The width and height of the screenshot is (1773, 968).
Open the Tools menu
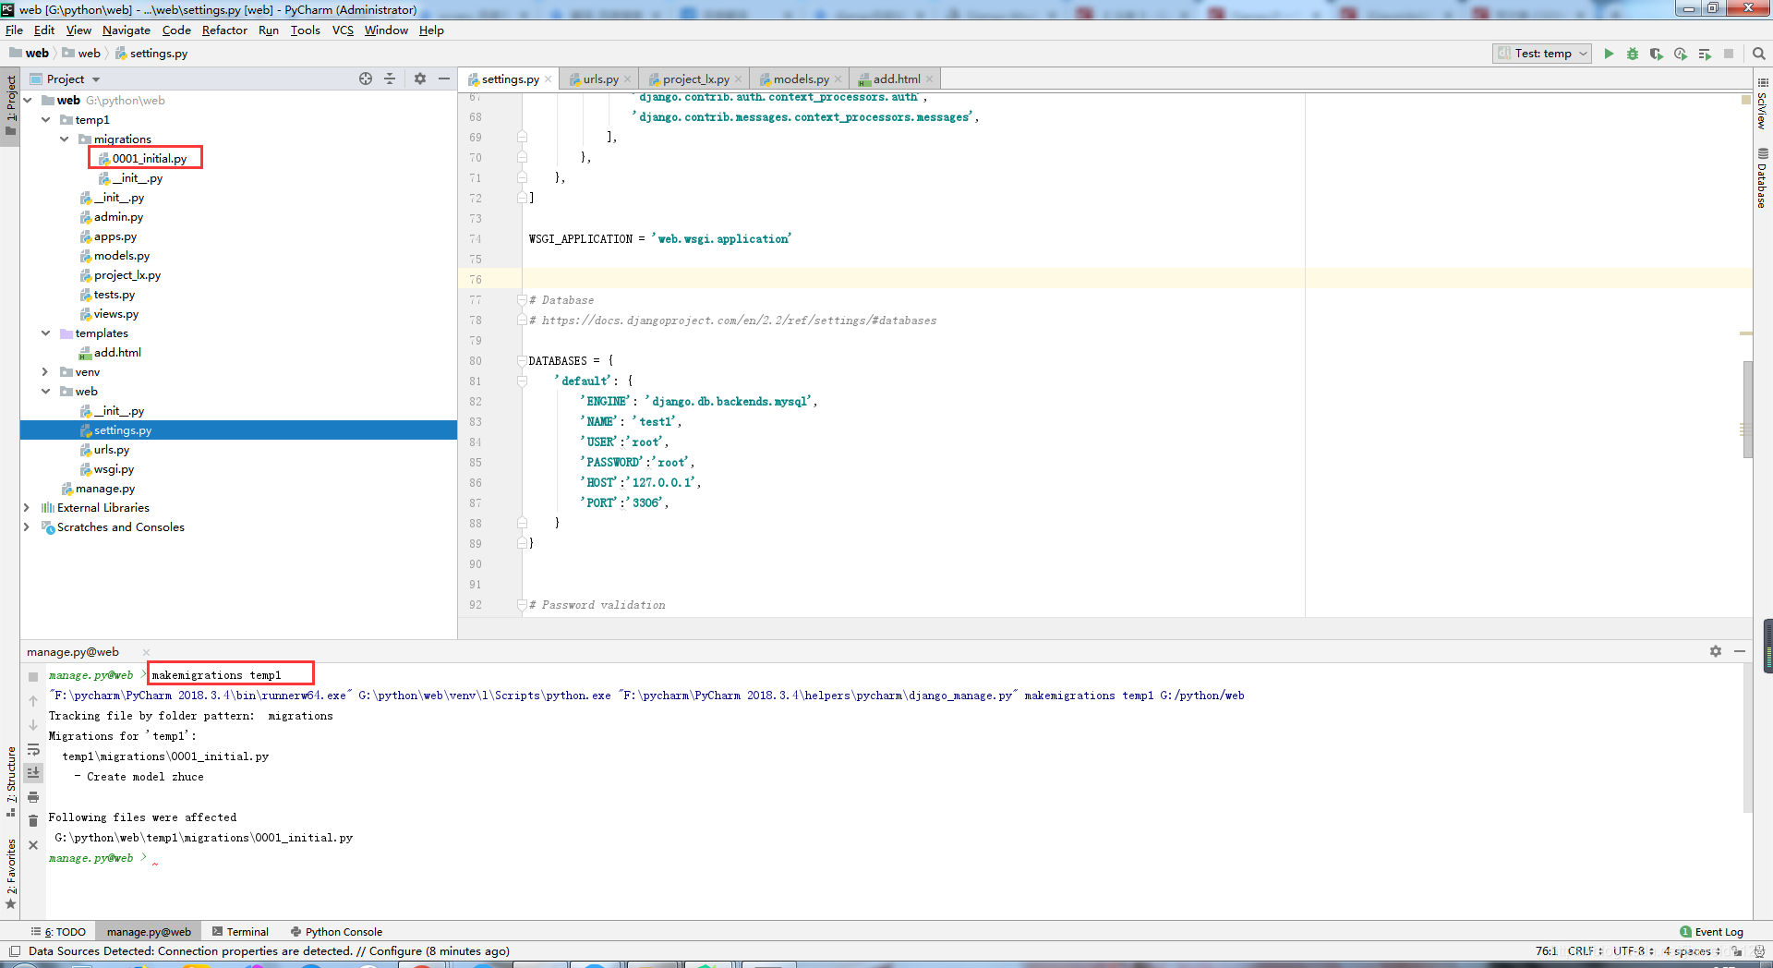click(x=305, y=30)
